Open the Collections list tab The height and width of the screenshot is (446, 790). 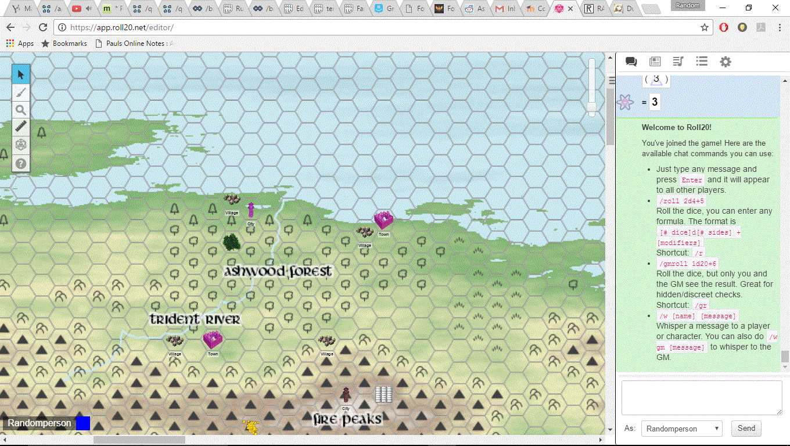(x=702, y=62)
